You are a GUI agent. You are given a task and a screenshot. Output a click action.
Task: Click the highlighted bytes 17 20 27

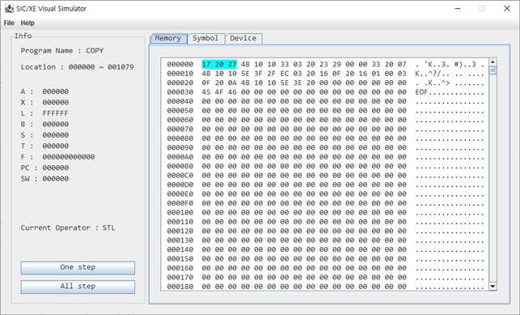coord(219,64)
